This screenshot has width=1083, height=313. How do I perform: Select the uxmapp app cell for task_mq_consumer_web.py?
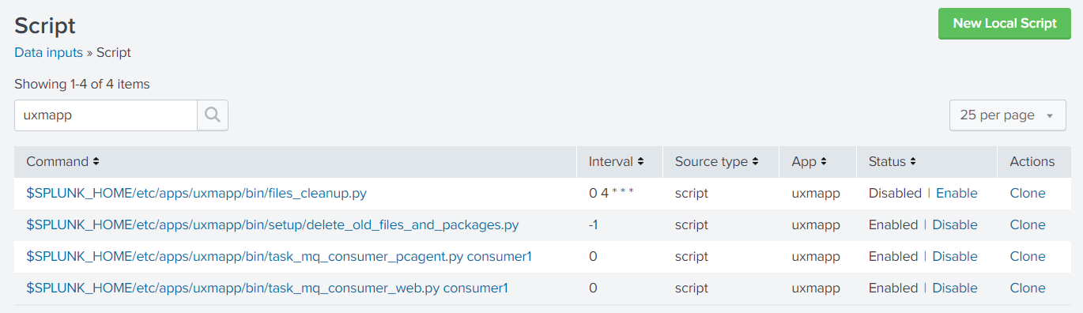click(816, 288)
